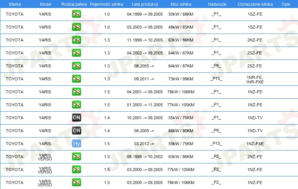
Task: Click the Marka column header
Action: (x=15, y=4)
